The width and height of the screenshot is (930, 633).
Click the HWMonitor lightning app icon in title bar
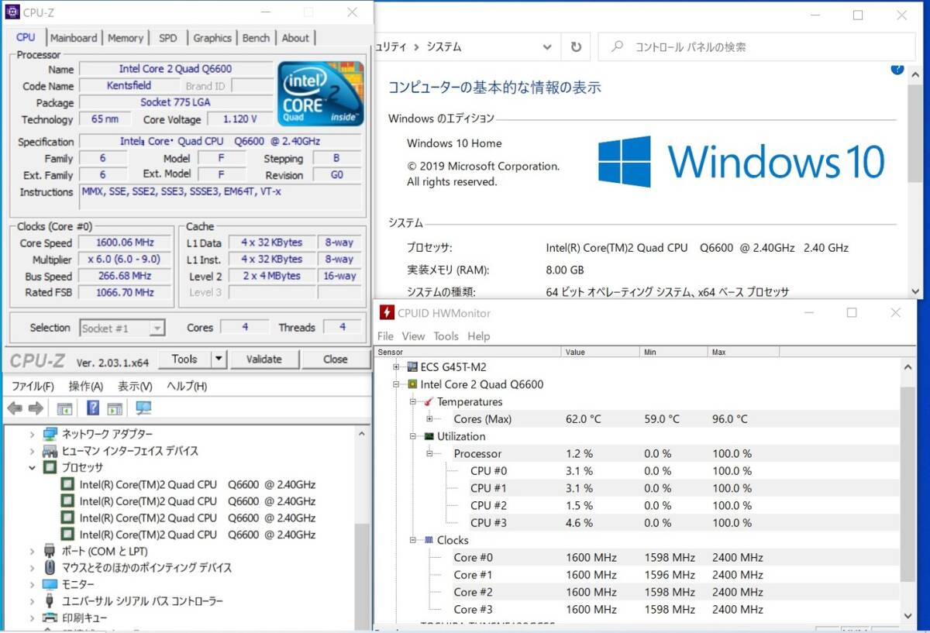pyautogui.click(x=386, y=313)
